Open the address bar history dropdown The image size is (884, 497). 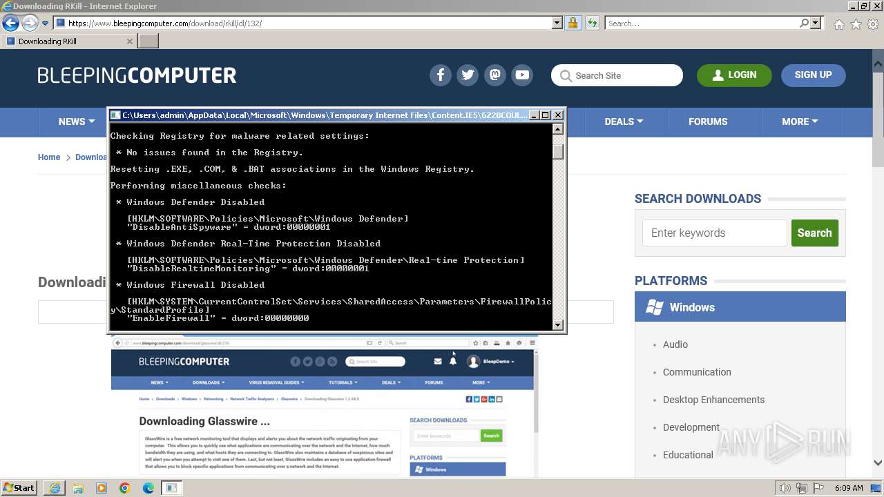coord(557,23)
